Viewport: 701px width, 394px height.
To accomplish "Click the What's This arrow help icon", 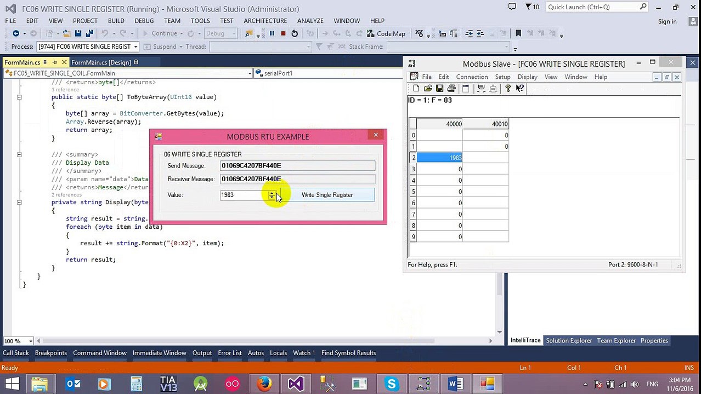I will [x=519, y=88].
